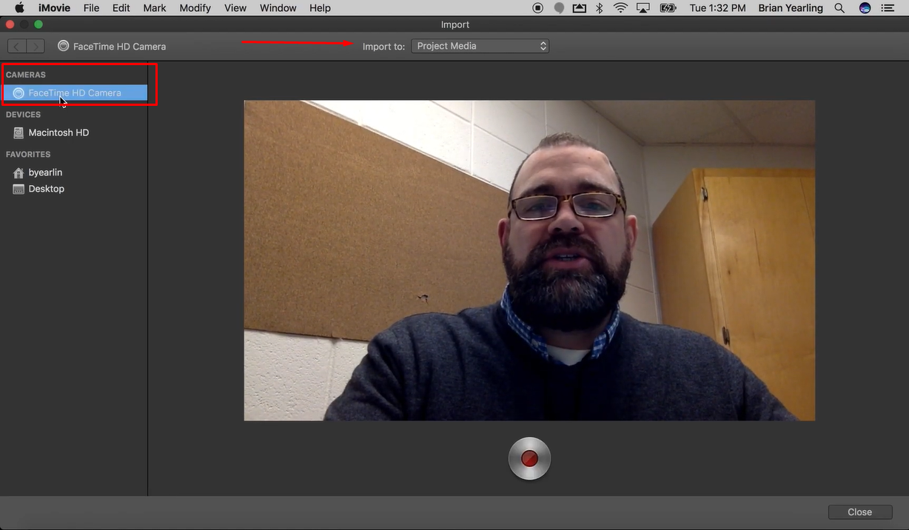
Task: Click the forward navigation arrow
Action: (x=35, y=45)
